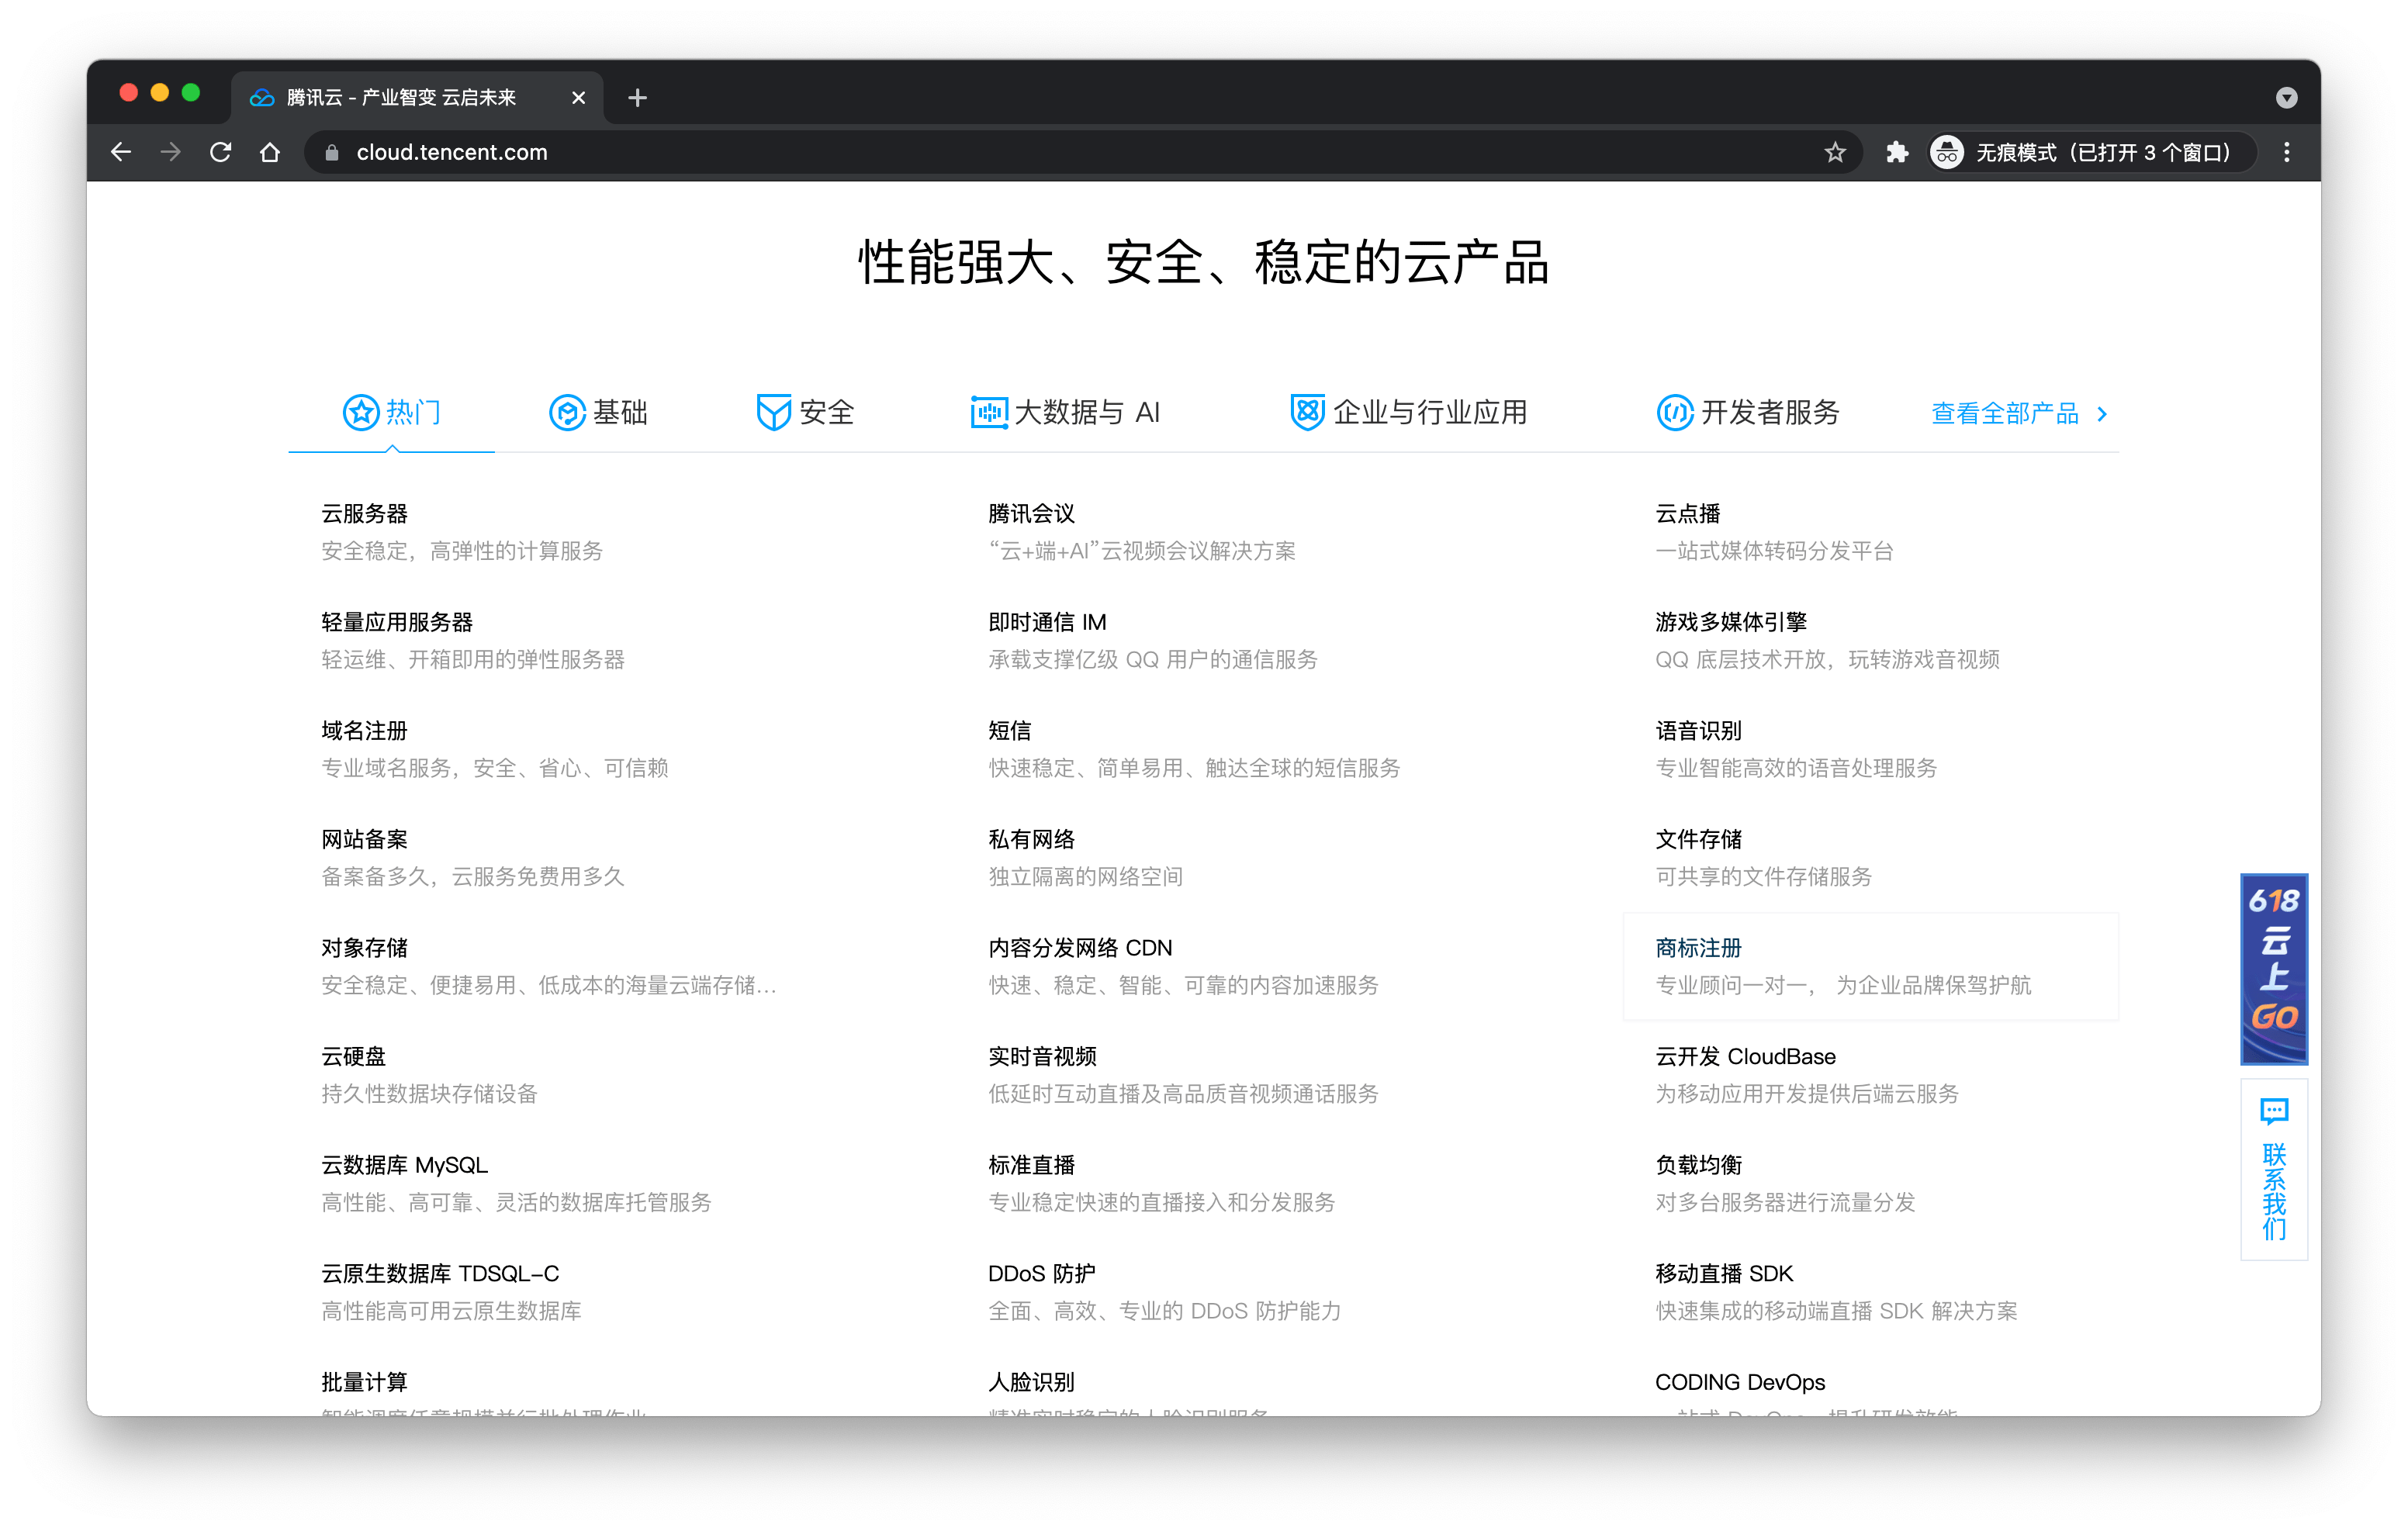Open the 短信 product link
This screenshot has height=1531, width=2408.
point(1009,730)
